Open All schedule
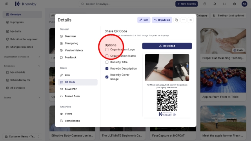The height and width of the screenshot is (141, 251). pyautogui.click(x=22, y=88)
